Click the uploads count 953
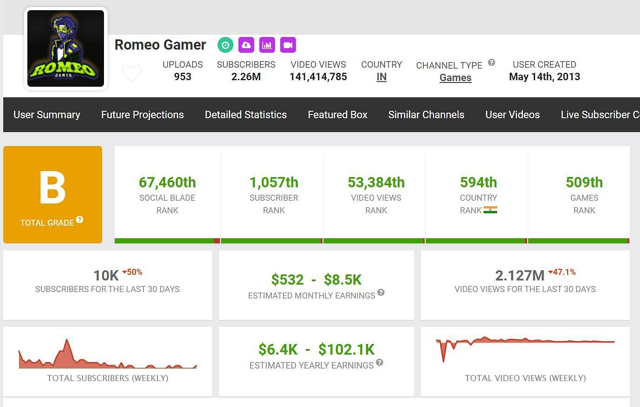 [183, 77]
